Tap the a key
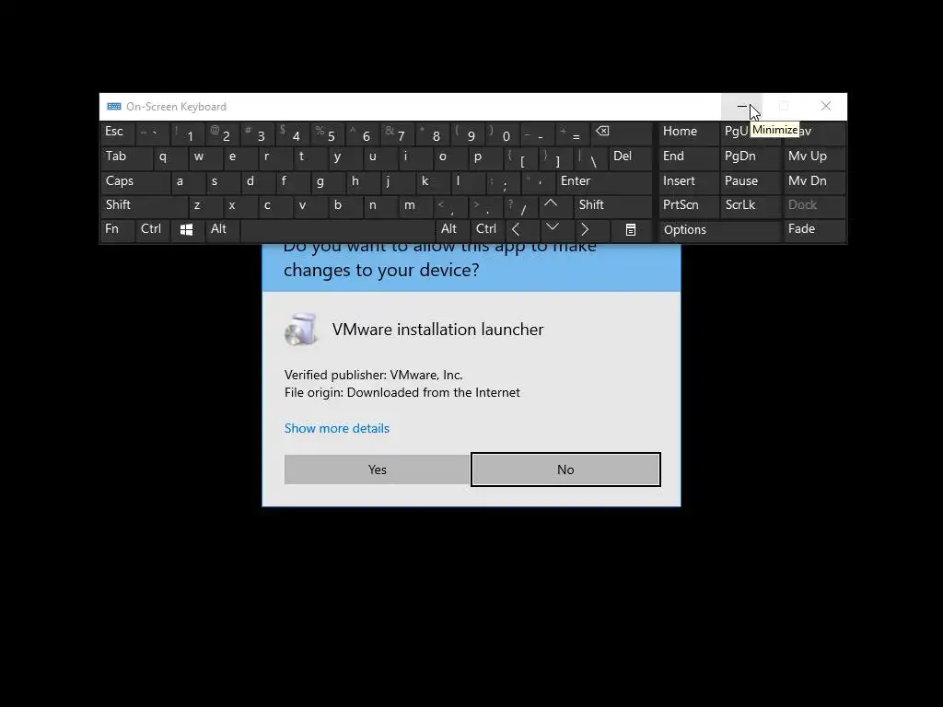The width and height of the screenshot is (943, 707). pos(187,182)
